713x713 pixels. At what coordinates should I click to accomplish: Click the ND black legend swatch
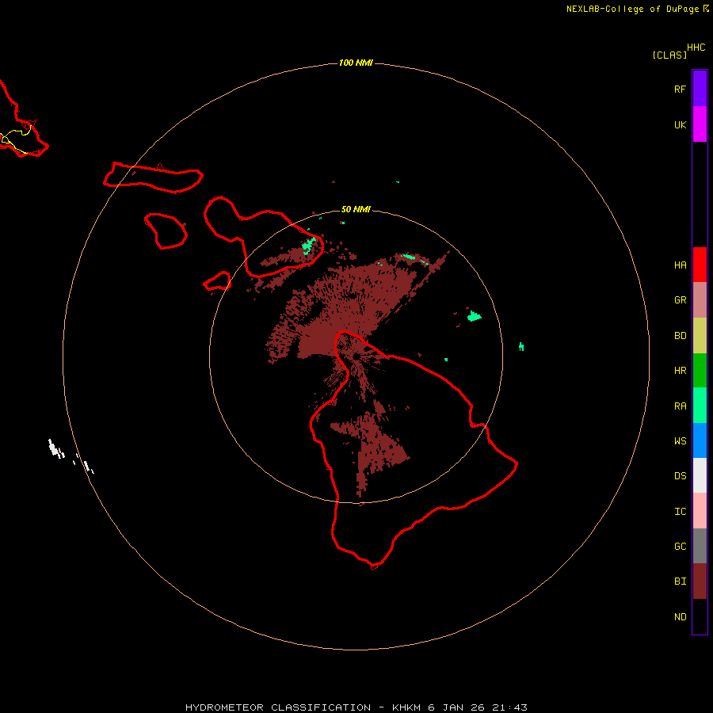click(700, 616)
